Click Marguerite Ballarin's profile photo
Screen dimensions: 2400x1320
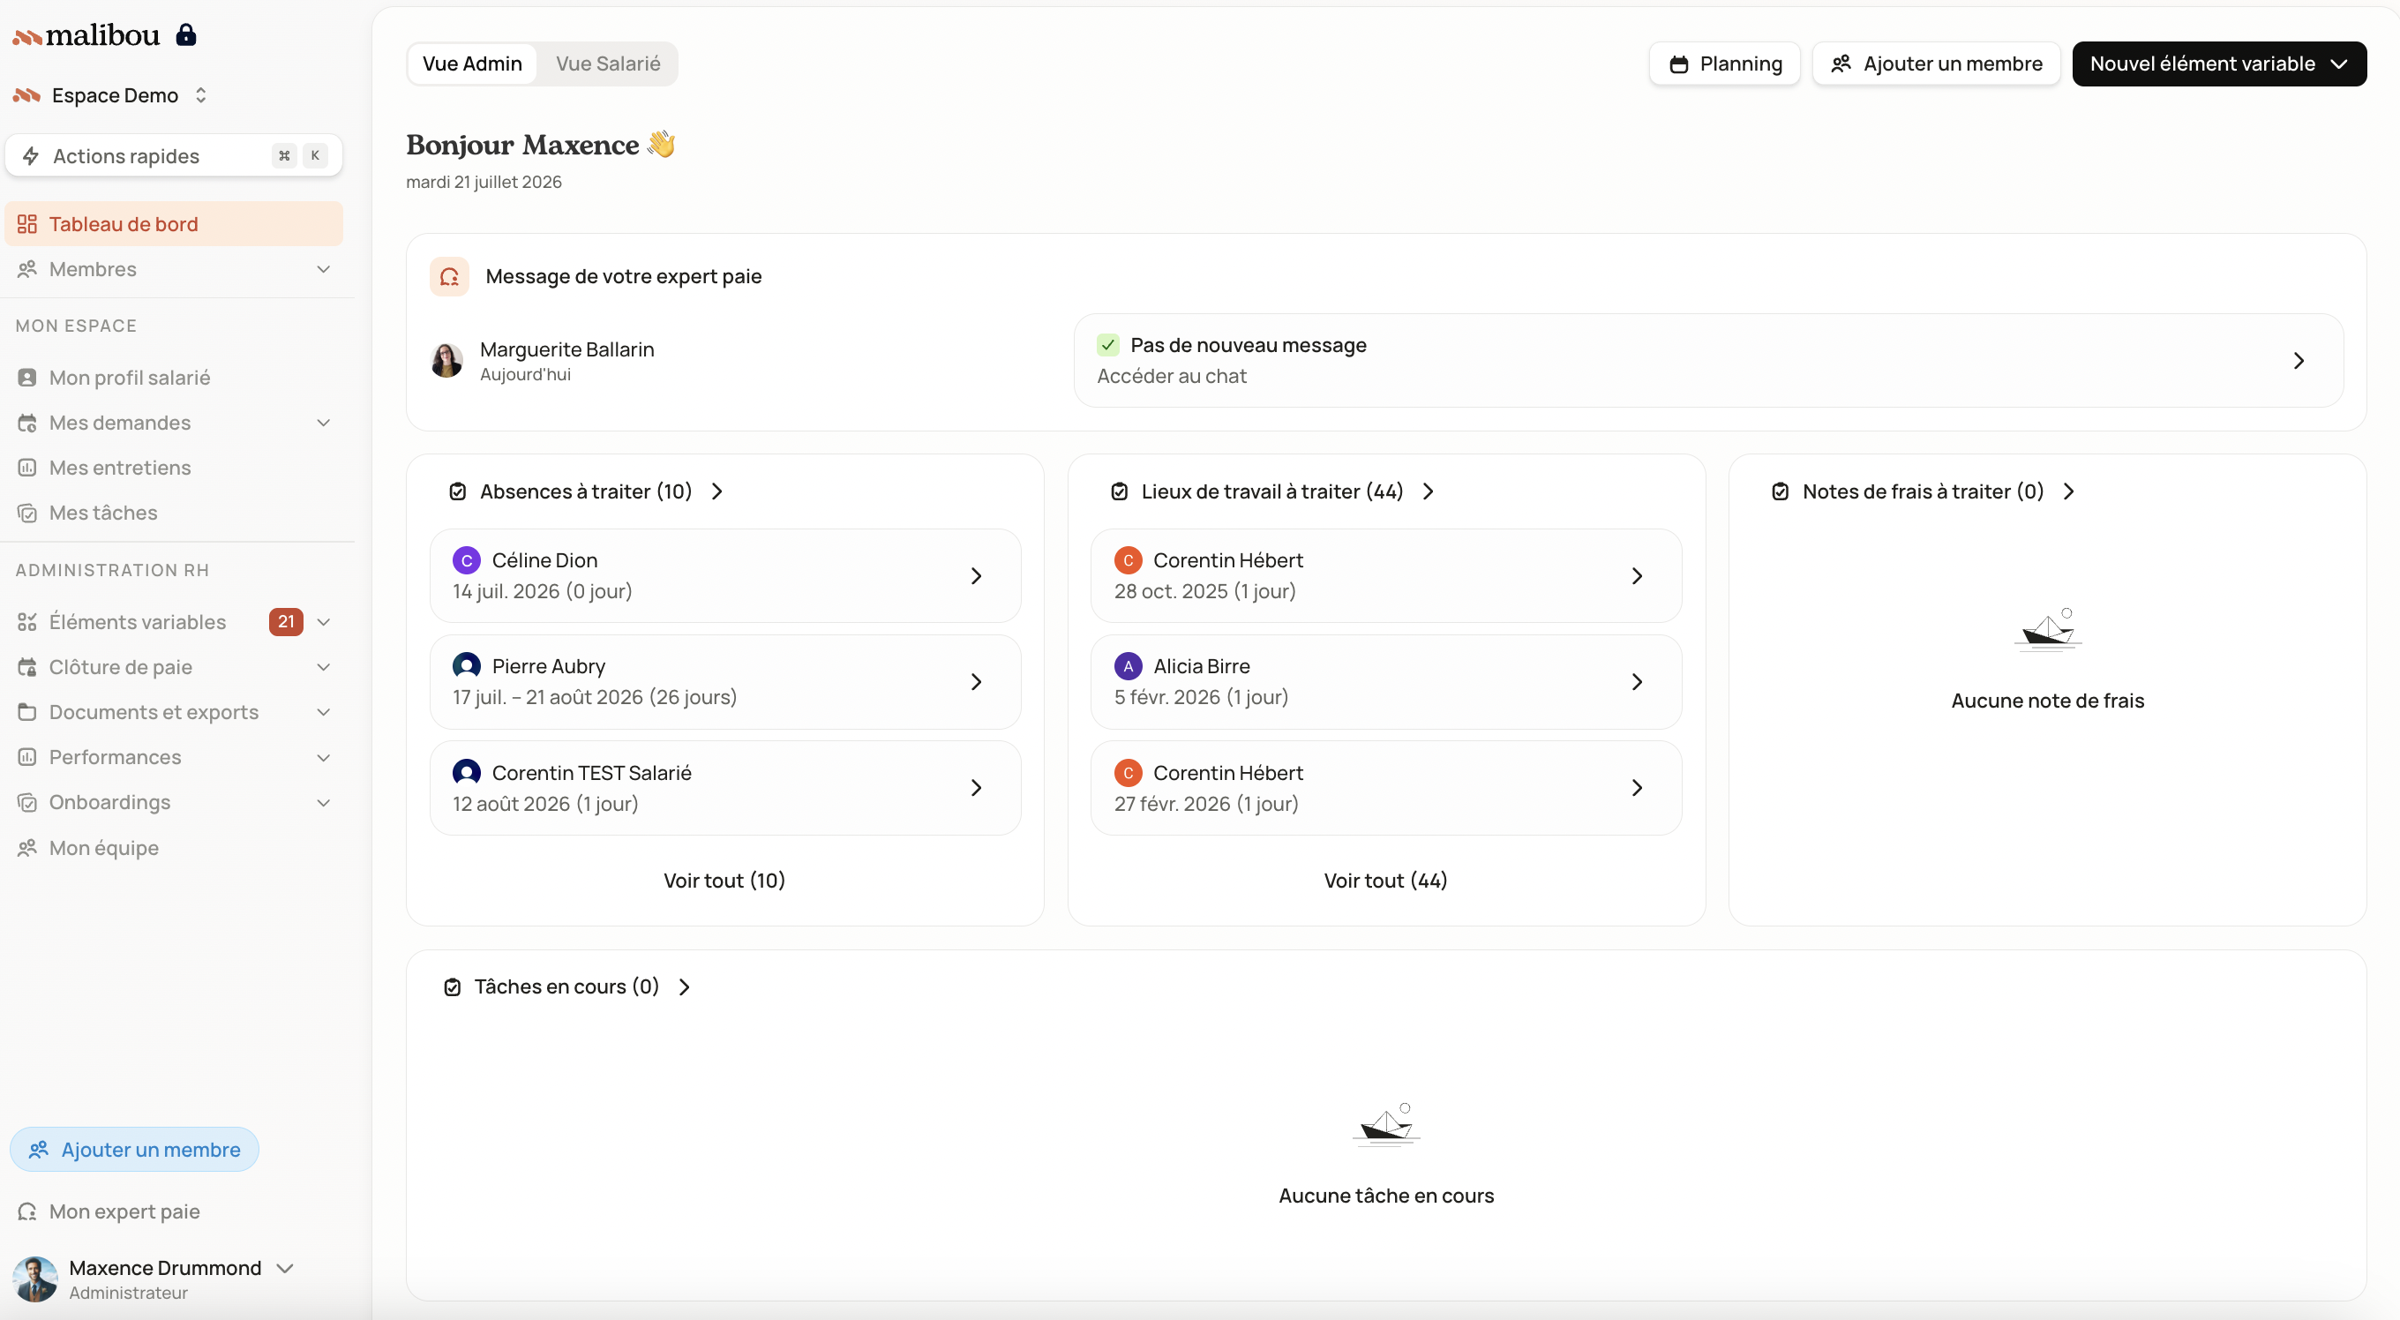pos(447,361)
